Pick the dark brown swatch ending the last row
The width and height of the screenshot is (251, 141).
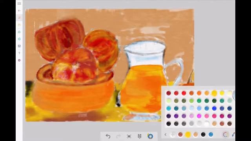point(229,124)
